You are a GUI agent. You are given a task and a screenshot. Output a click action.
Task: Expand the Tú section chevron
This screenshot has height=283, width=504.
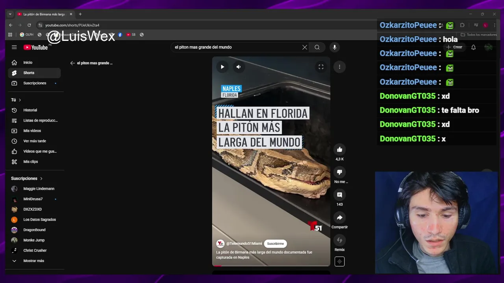(x=20, y=100)
